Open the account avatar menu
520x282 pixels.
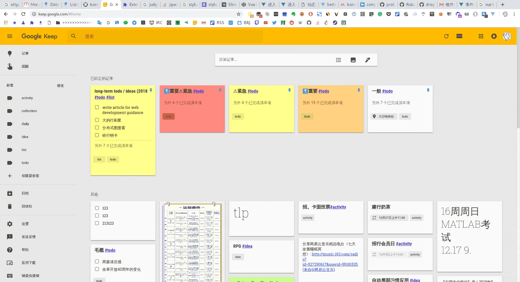[x=507, y=36]
